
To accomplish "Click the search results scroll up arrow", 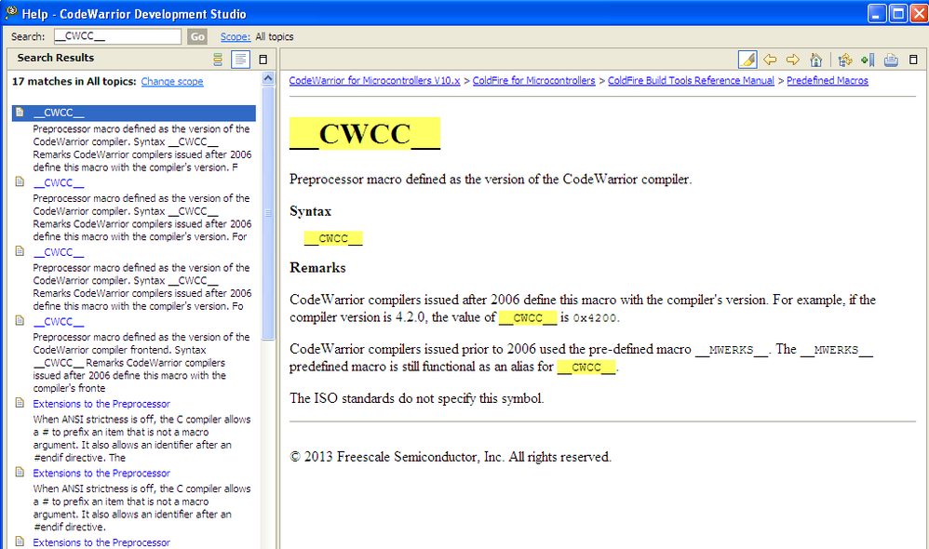I will pos(268,78).
